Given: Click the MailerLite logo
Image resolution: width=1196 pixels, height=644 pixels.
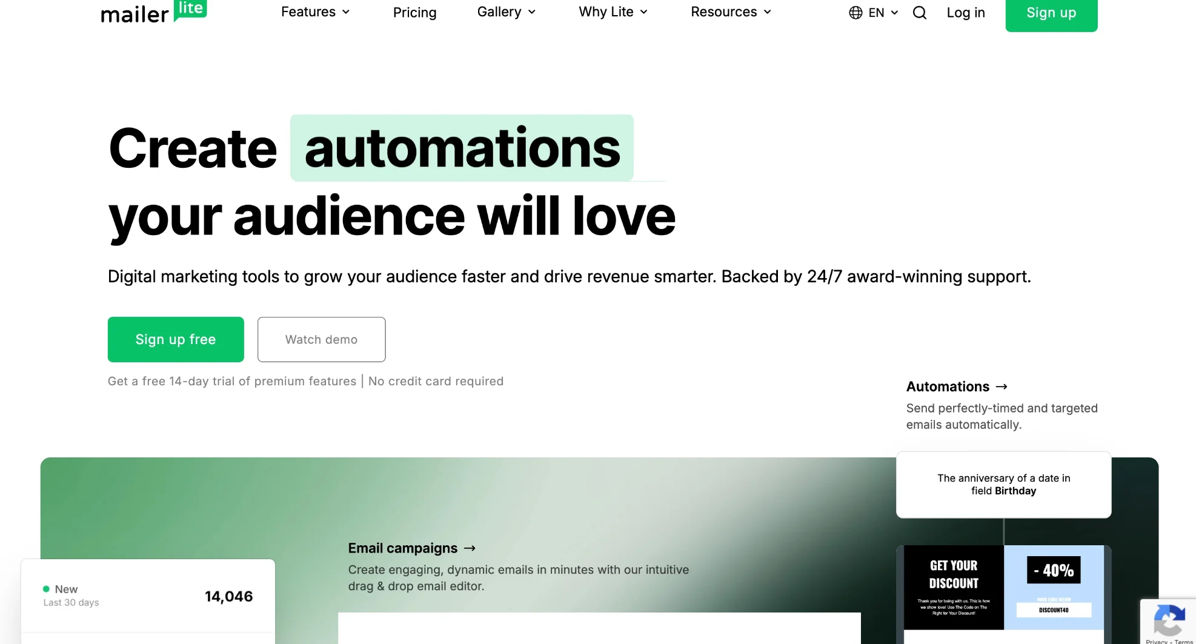Looking at the screenshot, I should coord(153,12).
